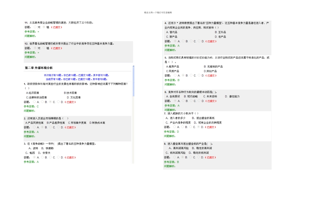Click option text B. 互补品
316x223 pixels.
coord(220,32)
